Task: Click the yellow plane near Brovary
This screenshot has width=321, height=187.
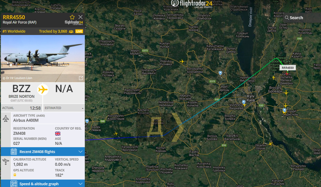Action: point(286,93)
